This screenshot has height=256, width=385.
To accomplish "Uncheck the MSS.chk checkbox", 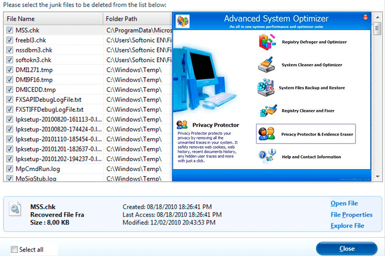I will (10, 30).
